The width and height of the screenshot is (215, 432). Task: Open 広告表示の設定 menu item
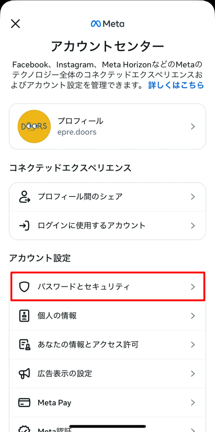pyautogui.click(x=108, y=374)
